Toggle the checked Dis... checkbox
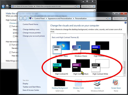 pos(14,33)
